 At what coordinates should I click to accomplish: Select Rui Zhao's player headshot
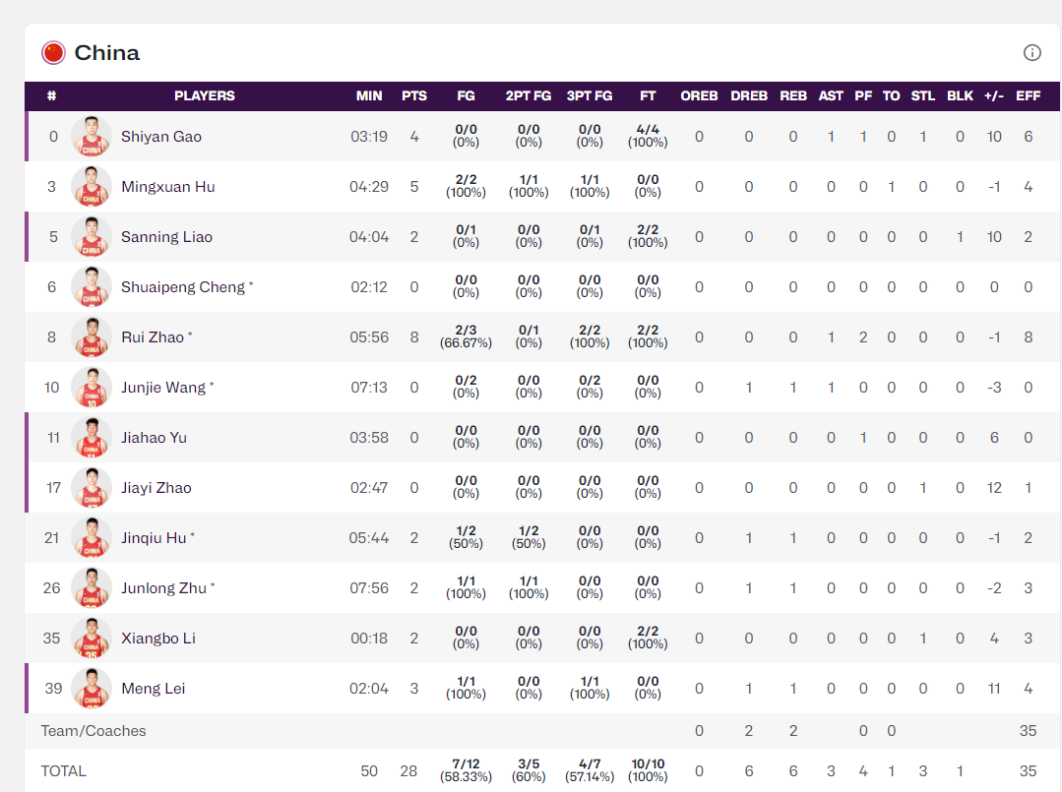pos(92,337)
